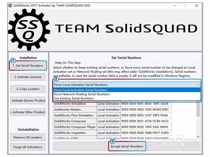
Task: Edit serial 9000 0000 0021 4754 DCB4 HC3J
Action: [146, 121]
